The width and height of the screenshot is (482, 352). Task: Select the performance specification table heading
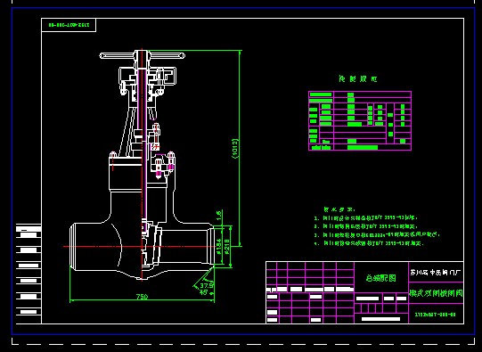click(x=358, y=79)
